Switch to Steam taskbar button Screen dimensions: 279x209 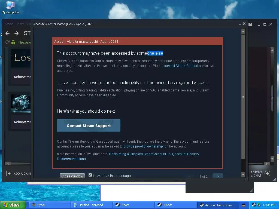click(134, 205)
